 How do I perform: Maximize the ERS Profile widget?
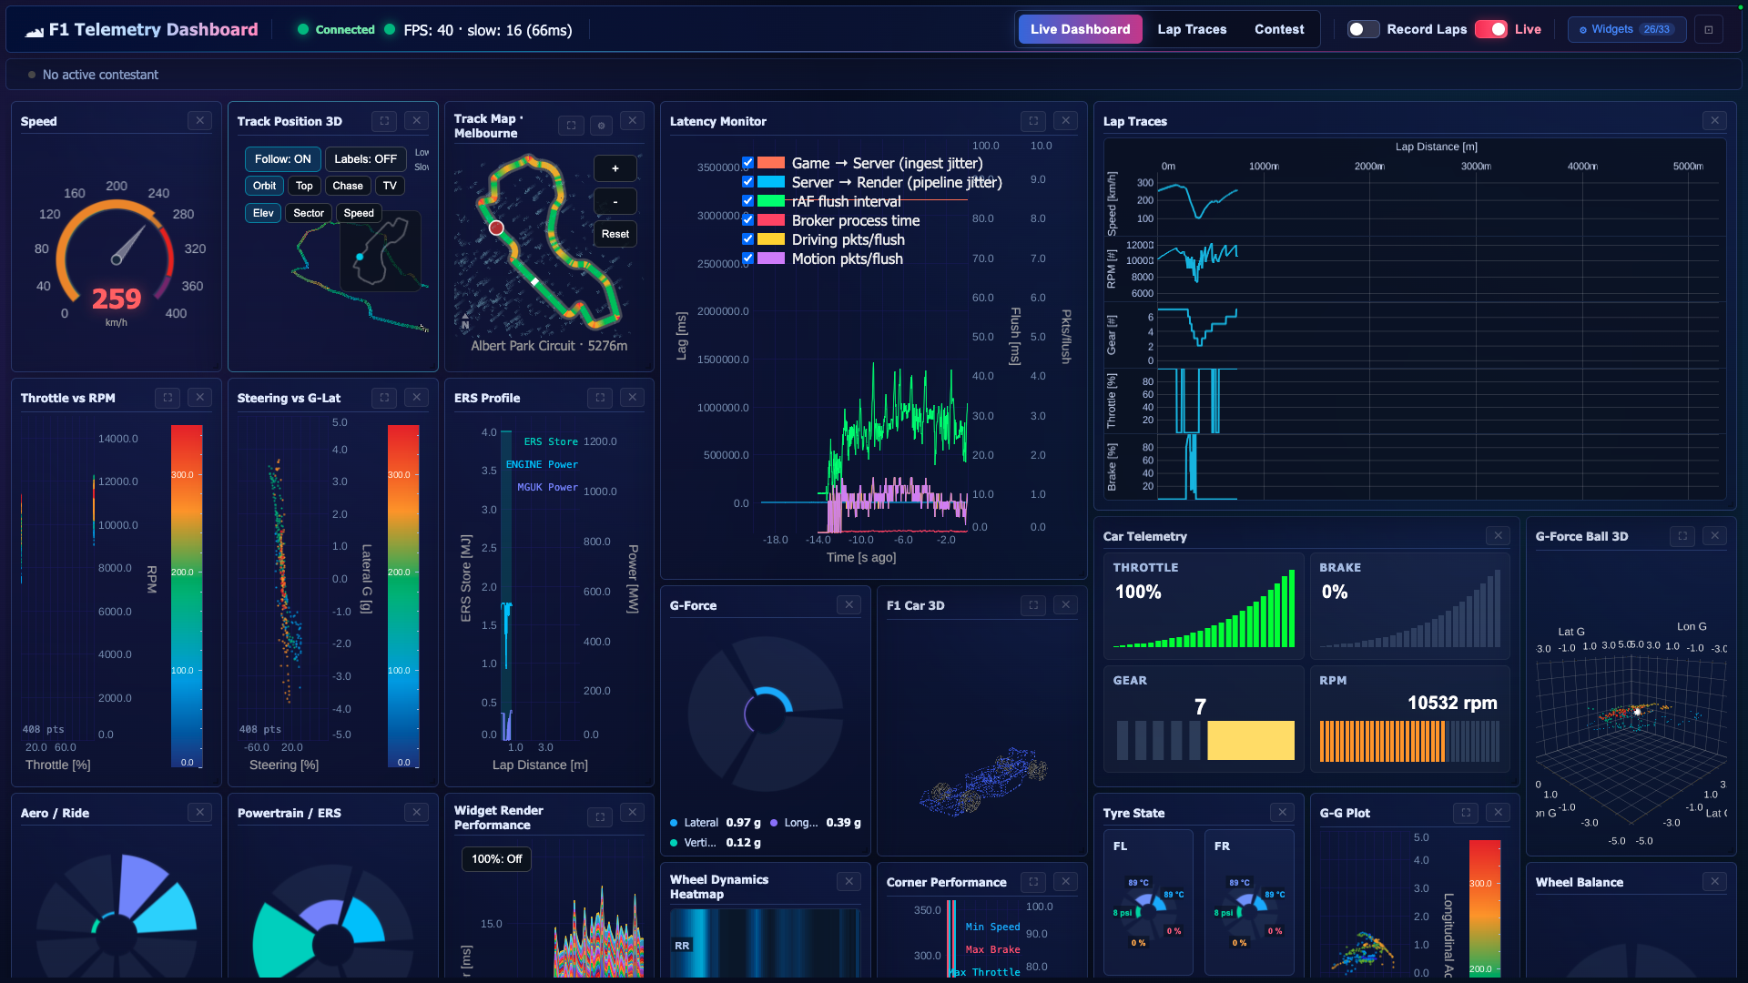point(600,397)
